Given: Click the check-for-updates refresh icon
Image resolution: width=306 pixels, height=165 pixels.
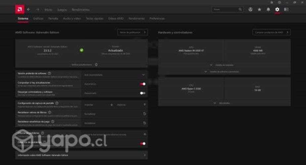Looking at the screenshot, I should pos(96,65).
